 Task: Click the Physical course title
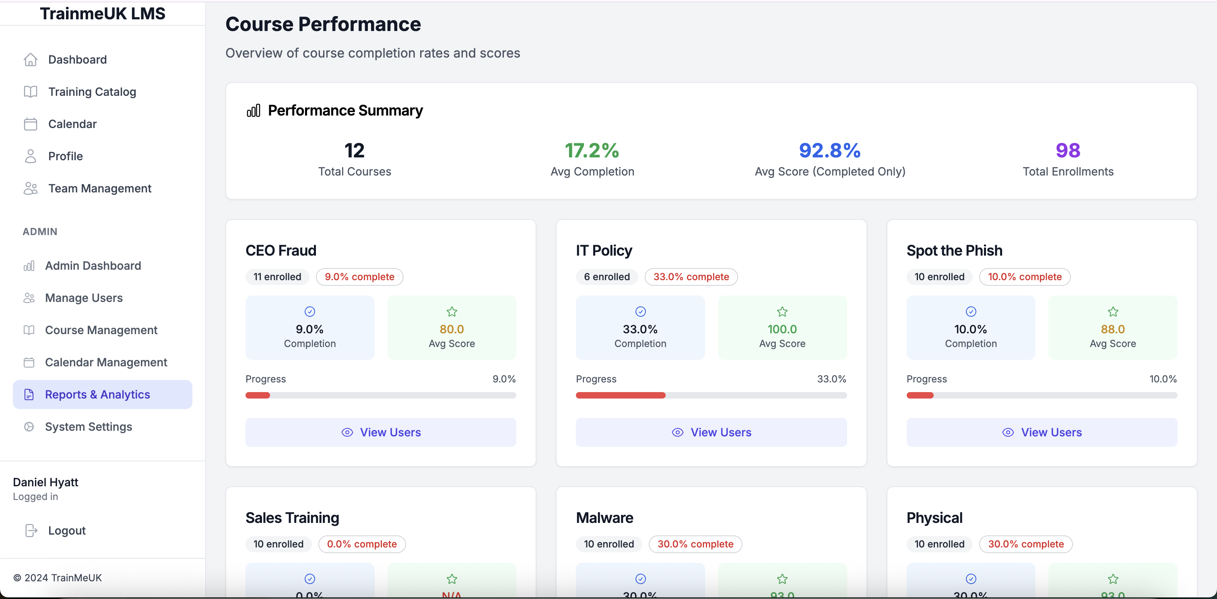[934, 518]
